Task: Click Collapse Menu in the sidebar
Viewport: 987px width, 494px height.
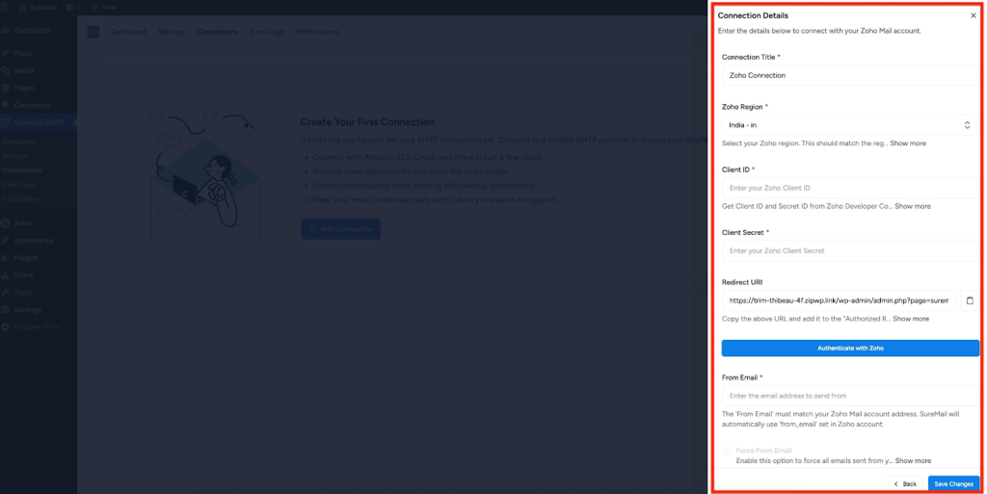Action: [39, 326]
